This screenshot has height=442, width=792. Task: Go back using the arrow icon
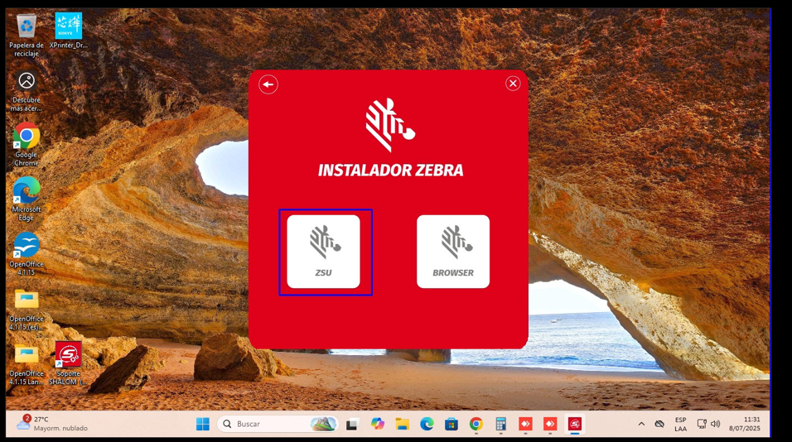[268, 84]
